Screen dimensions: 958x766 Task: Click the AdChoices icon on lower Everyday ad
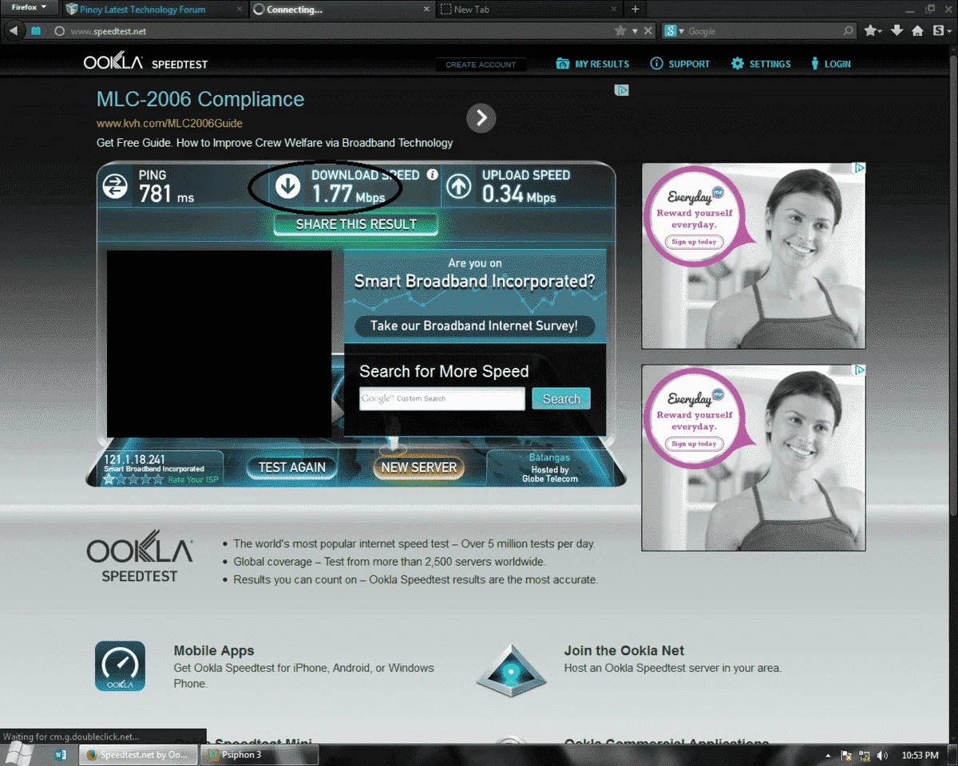[859, 370]
